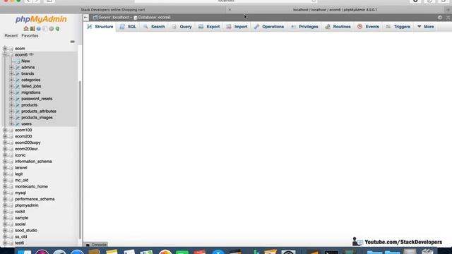Screen dimensions: 452x254
Task: Switch to the Privileges tab
Action: point(305,27)
